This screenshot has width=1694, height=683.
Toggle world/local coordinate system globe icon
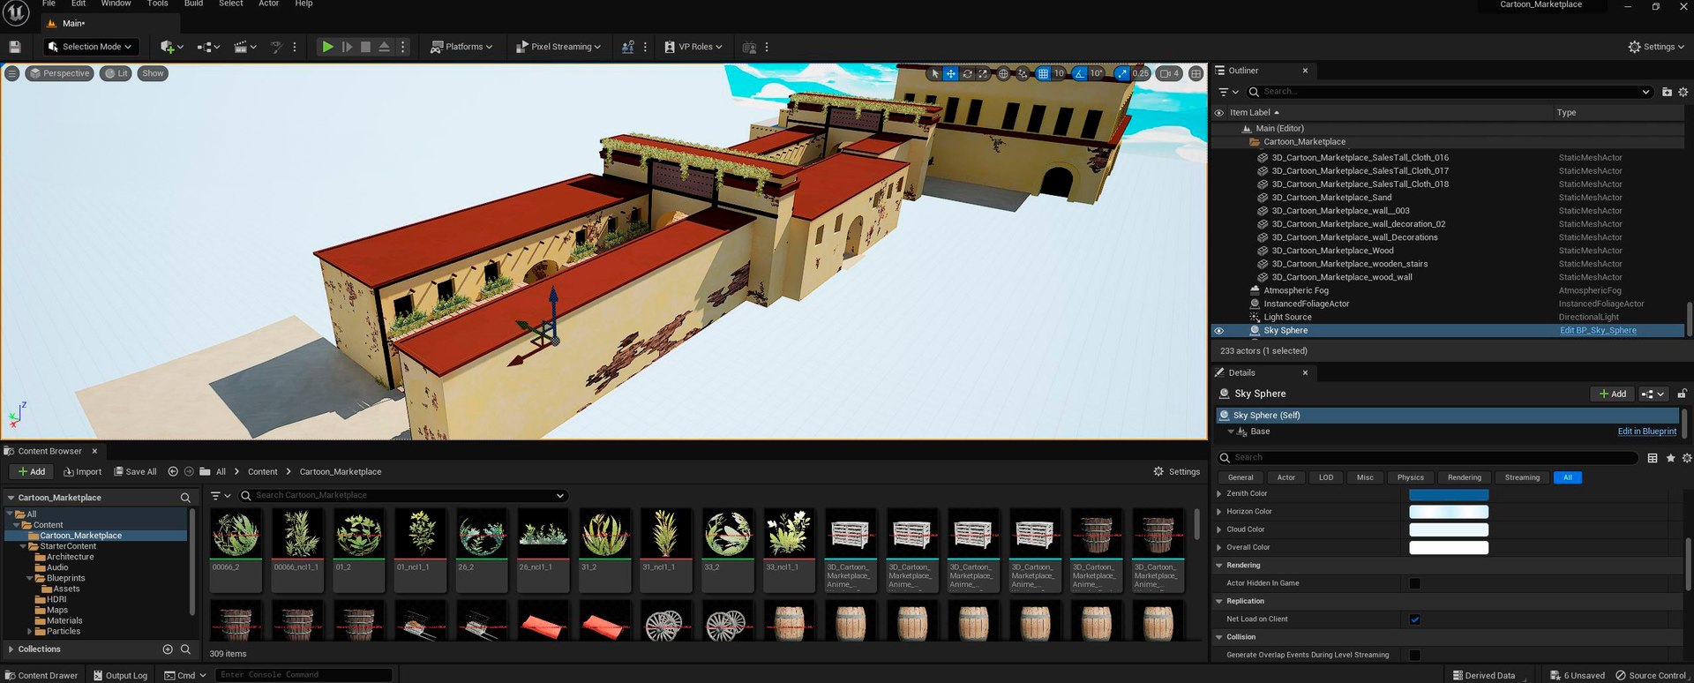pyautogui.click(x=1003, y=73)
